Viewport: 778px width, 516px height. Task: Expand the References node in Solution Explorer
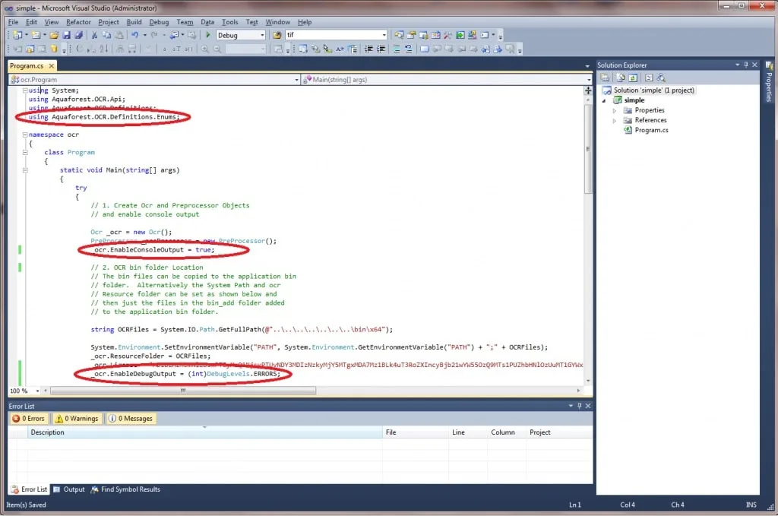614,120
